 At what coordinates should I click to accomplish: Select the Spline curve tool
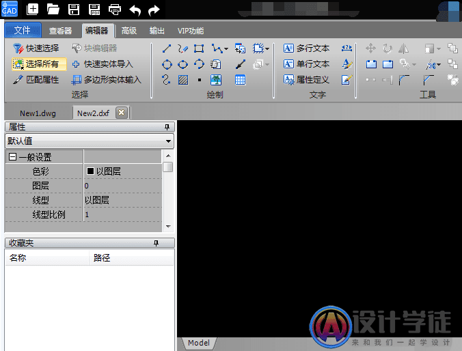click(166, 80)
